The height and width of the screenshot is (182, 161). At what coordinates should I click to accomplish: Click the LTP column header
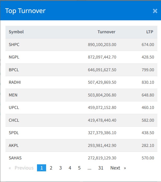click(x=150, y=32)
